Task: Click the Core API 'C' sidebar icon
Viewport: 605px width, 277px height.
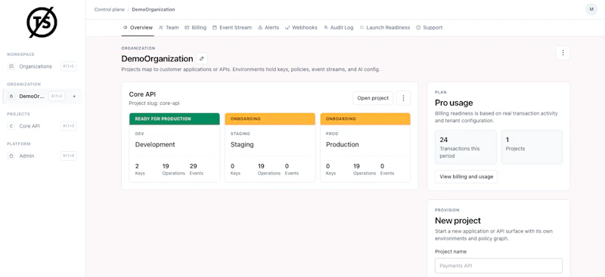Action: coord(11,126)
